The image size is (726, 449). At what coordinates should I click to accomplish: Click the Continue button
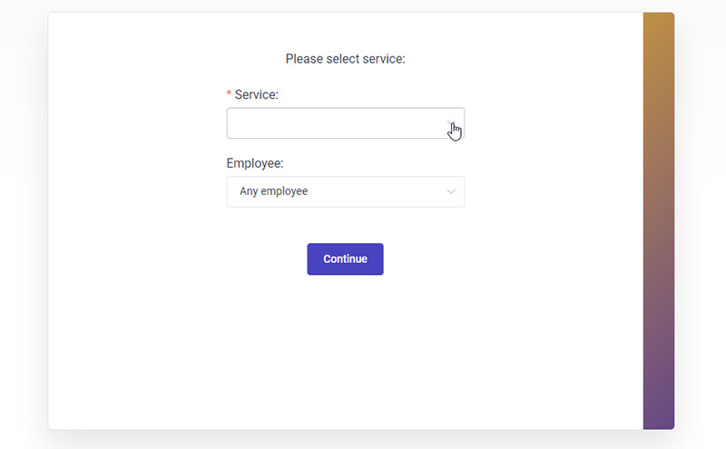click(346, 259)
